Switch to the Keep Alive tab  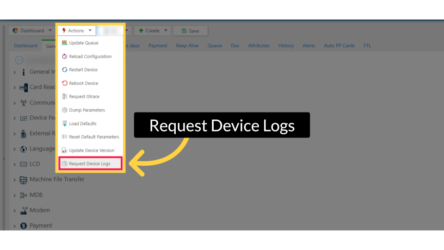coord(187,46)
